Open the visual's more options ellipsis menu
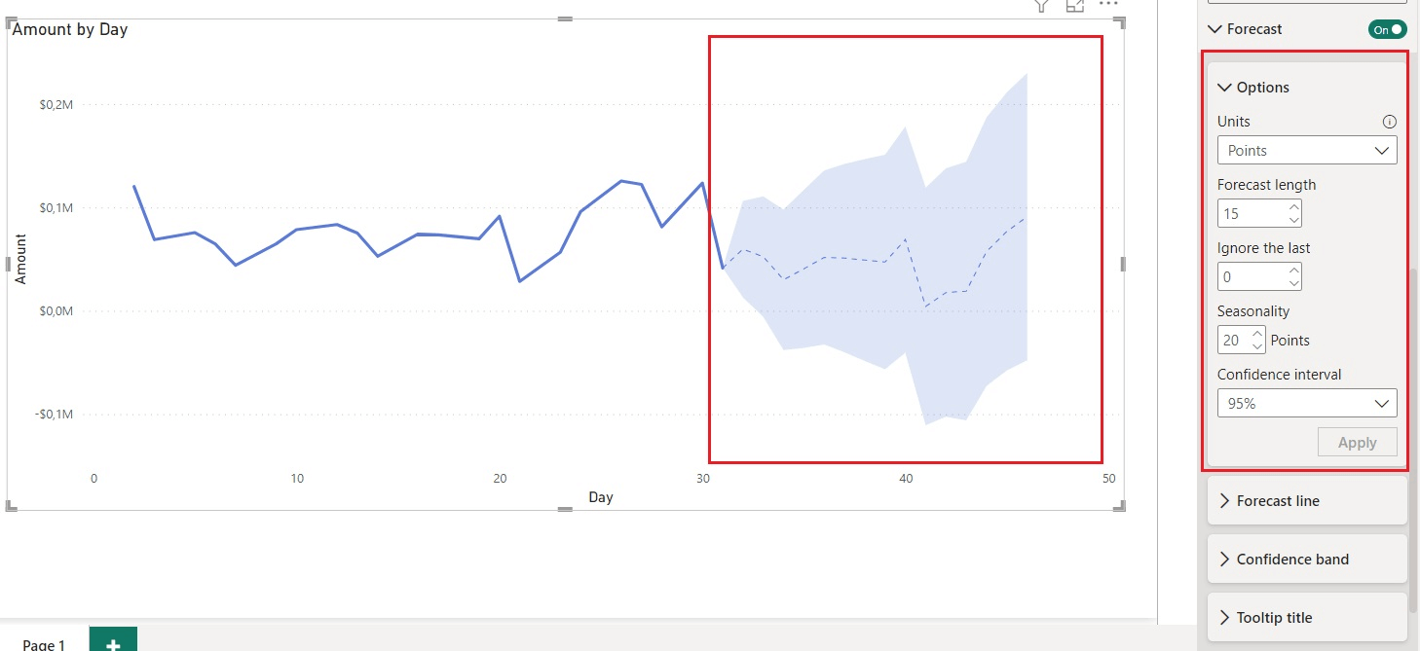This screenshot has width=1420, height=651. (1107, 5)
